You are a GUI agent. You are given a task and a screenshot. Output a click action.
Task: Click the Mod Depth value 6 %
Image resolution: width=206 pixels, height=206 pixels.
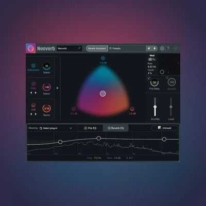(x=150, y=73)
